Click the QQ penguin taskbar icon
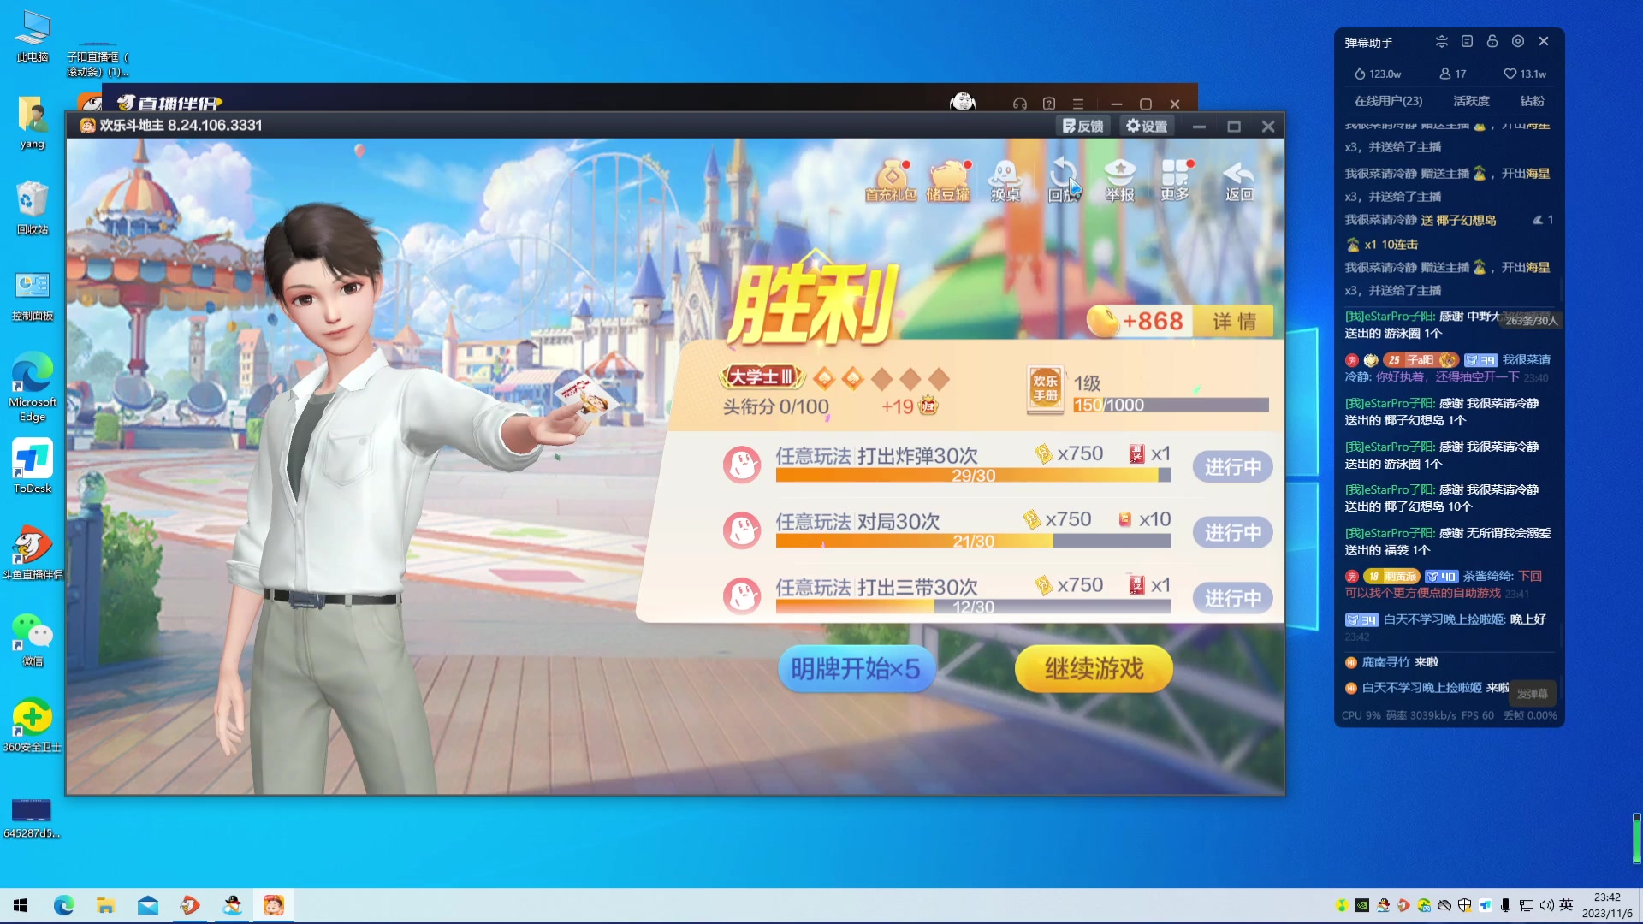Screen dimensions: 1643x924 (232, 905)
